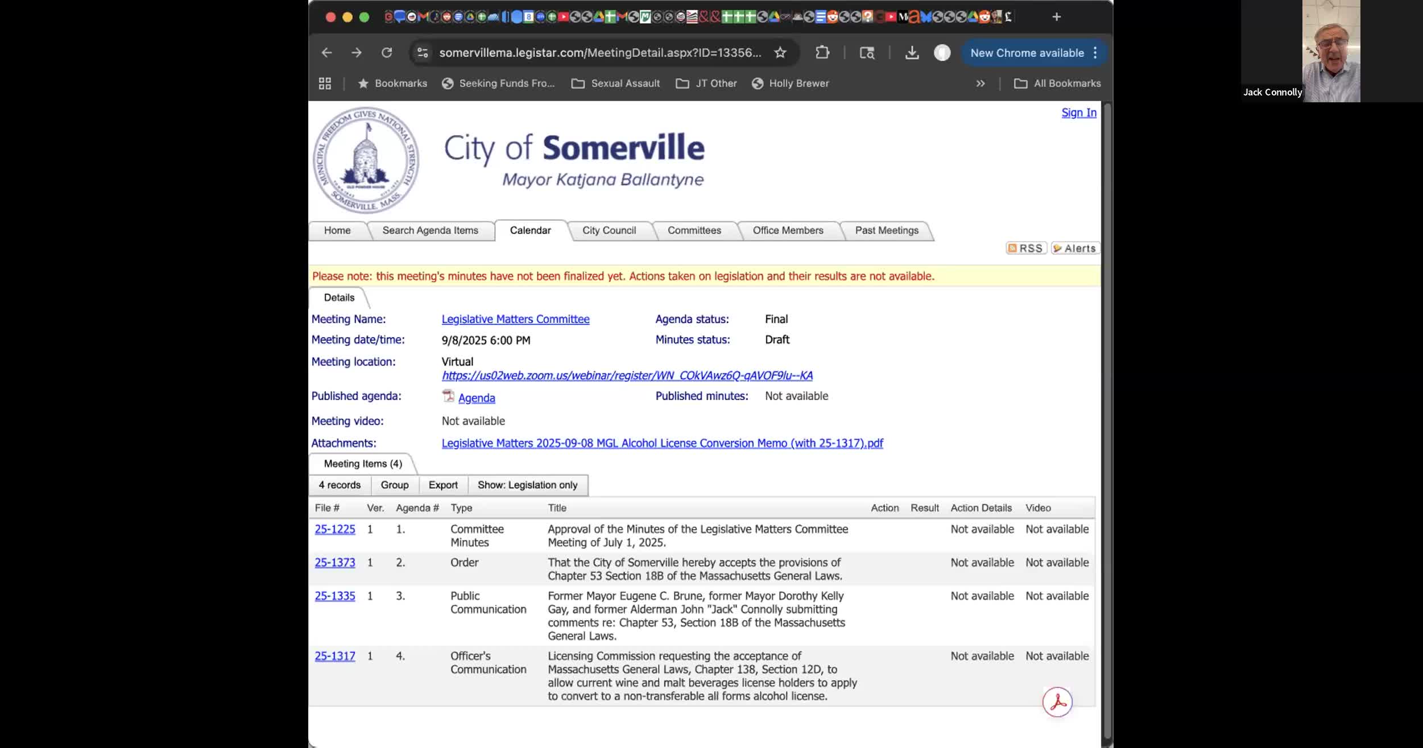Viewport: 1423px width, 748px height.
Task: Open the apps grid icon in bookmarks bar
Action: 325,84
